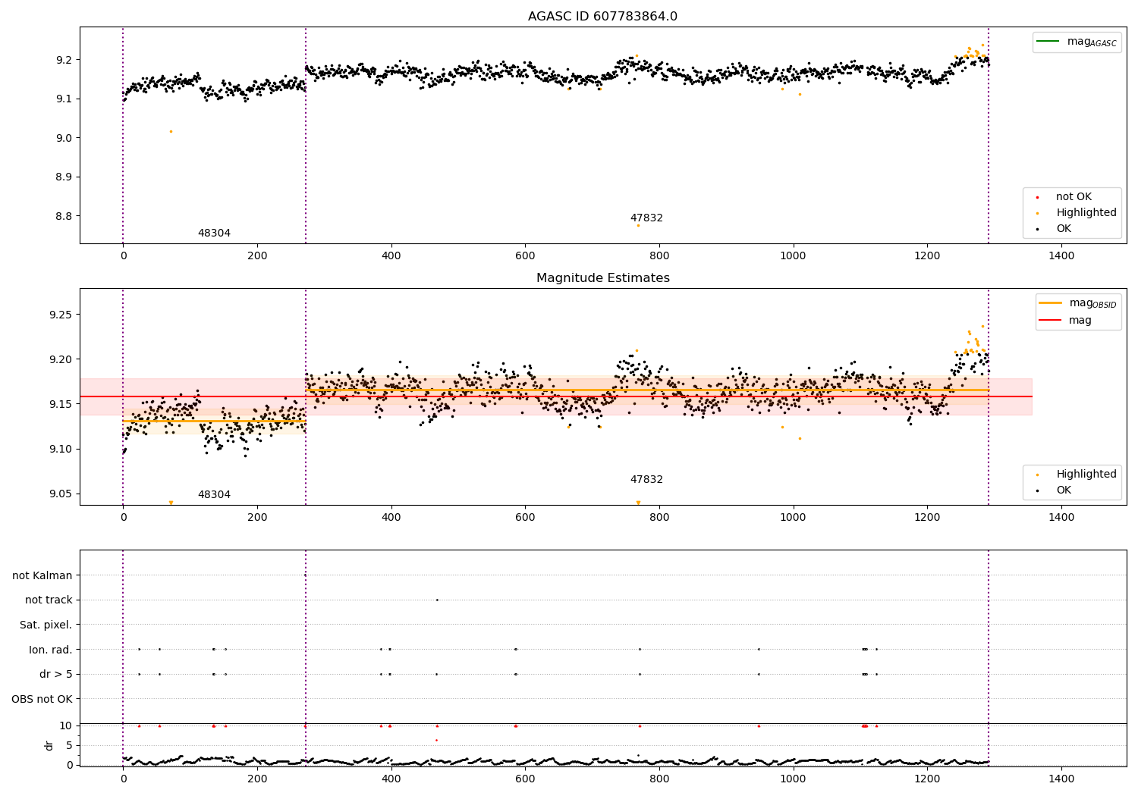This screenshot has width=1138, height=796.
Task: Click the "47832" label in Magnitude Estimates plot
Action: (x=646, y=480)
